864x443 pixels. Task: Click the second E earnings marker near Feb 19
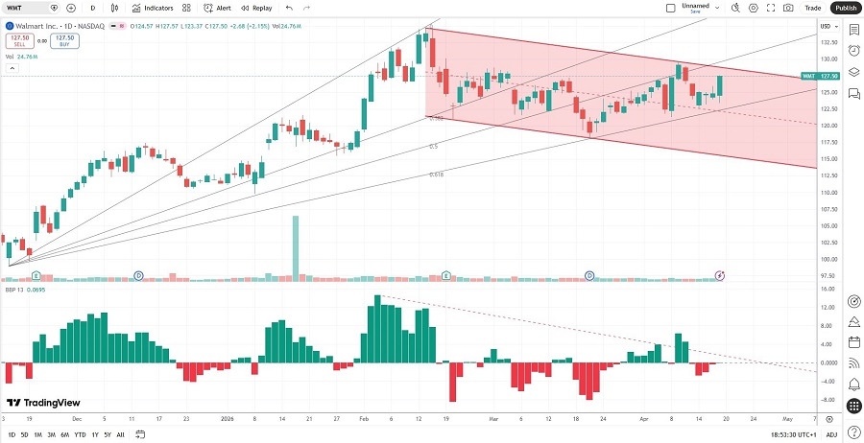(x=445, y=274)
